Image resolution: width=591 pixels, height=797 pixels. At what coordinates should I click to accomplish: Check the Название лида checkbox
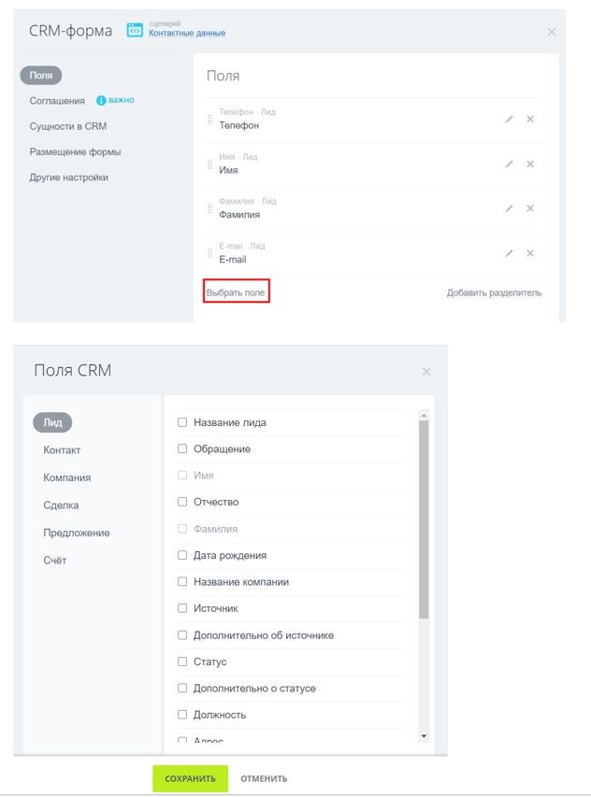point(182,422)
